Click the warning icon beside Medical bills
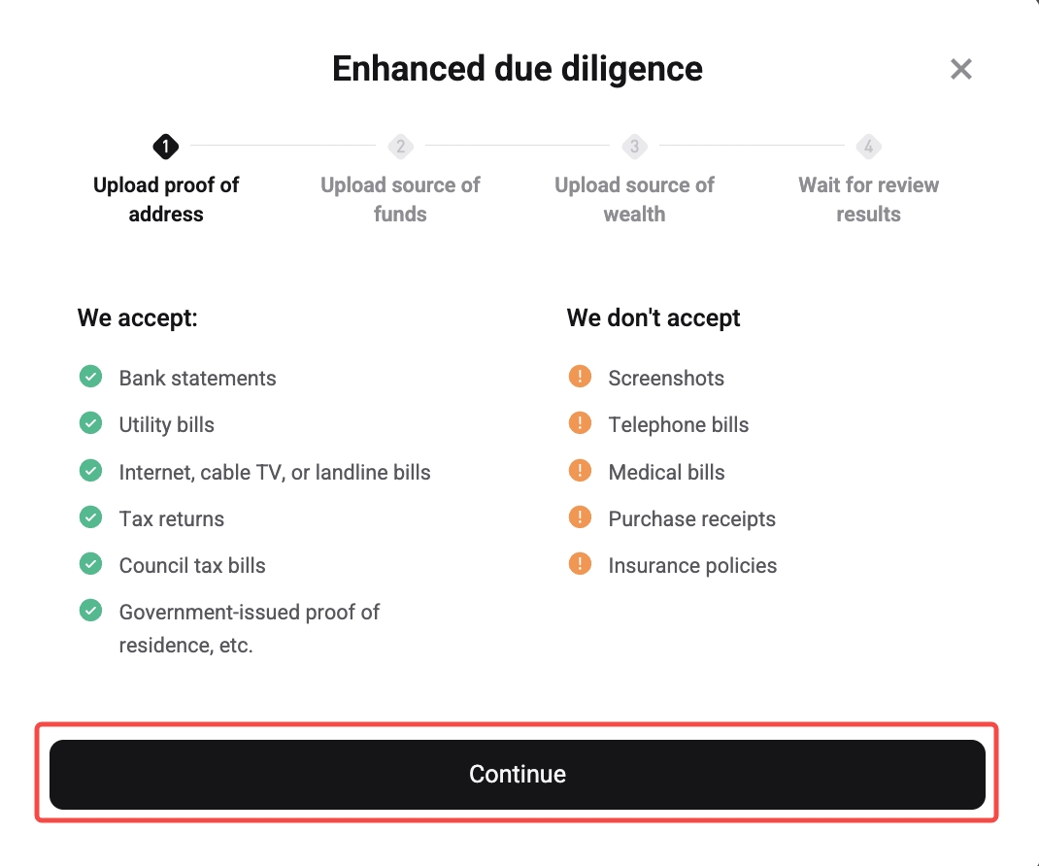1039x866 pixels. [x=581, y=470]
